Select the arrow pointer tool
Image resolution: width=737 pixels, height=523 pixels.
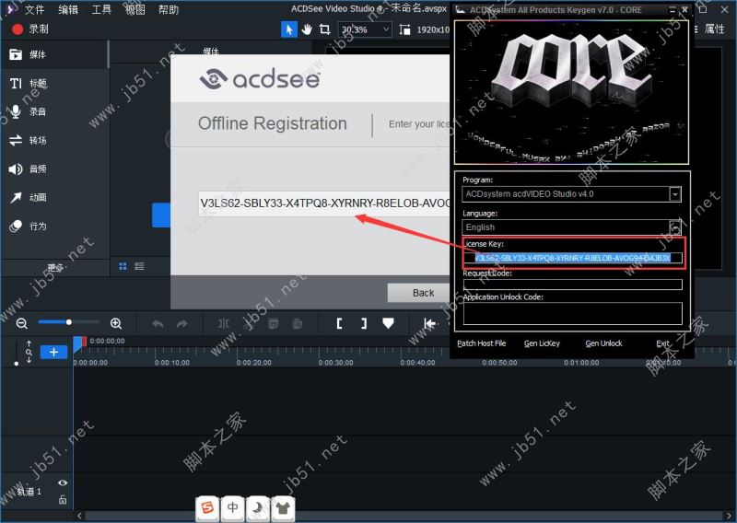(288, 29)
